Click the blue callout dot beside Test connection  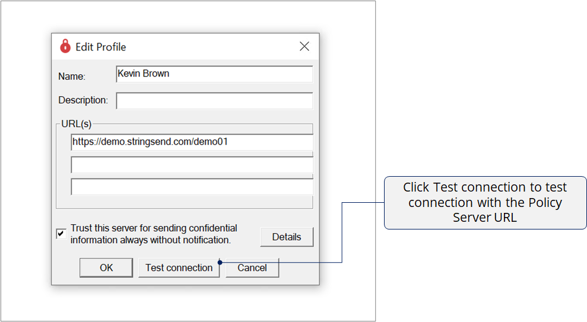point(220,262)
